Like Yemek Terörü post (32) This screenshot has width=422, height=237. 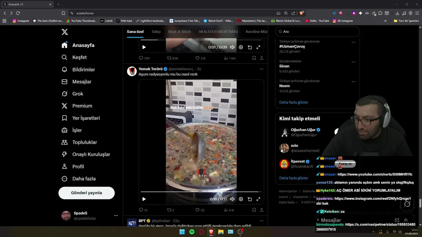coord(200,210)
